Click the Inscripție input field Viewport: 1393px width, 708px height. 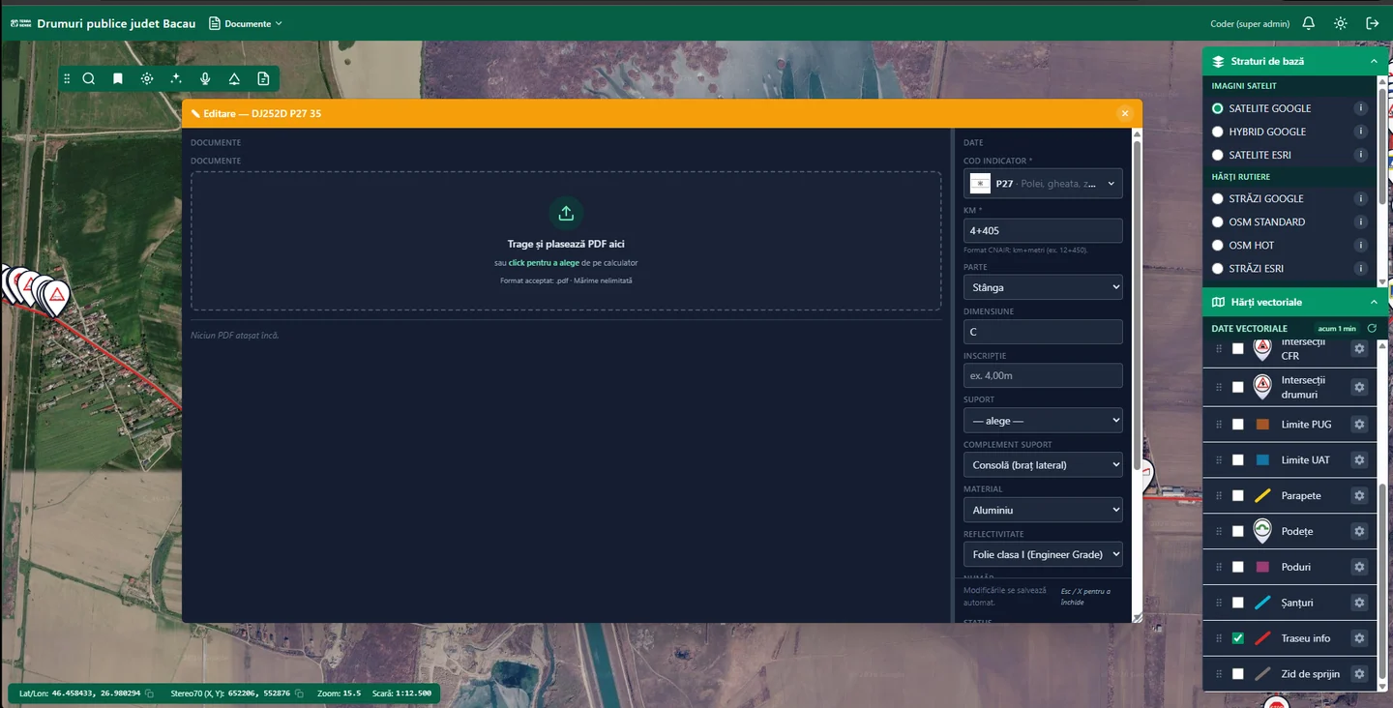pyautogui.click(x=1043, y=375)
